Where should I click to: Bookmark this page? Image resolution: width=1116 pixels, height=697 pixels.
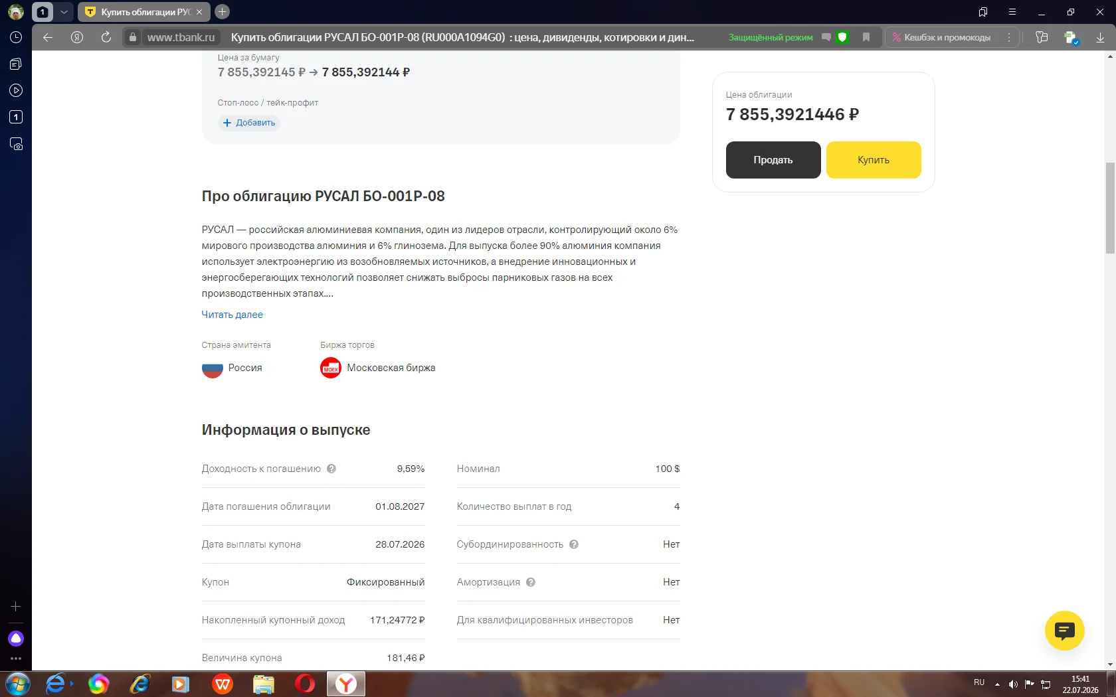[x=866, y=37]
